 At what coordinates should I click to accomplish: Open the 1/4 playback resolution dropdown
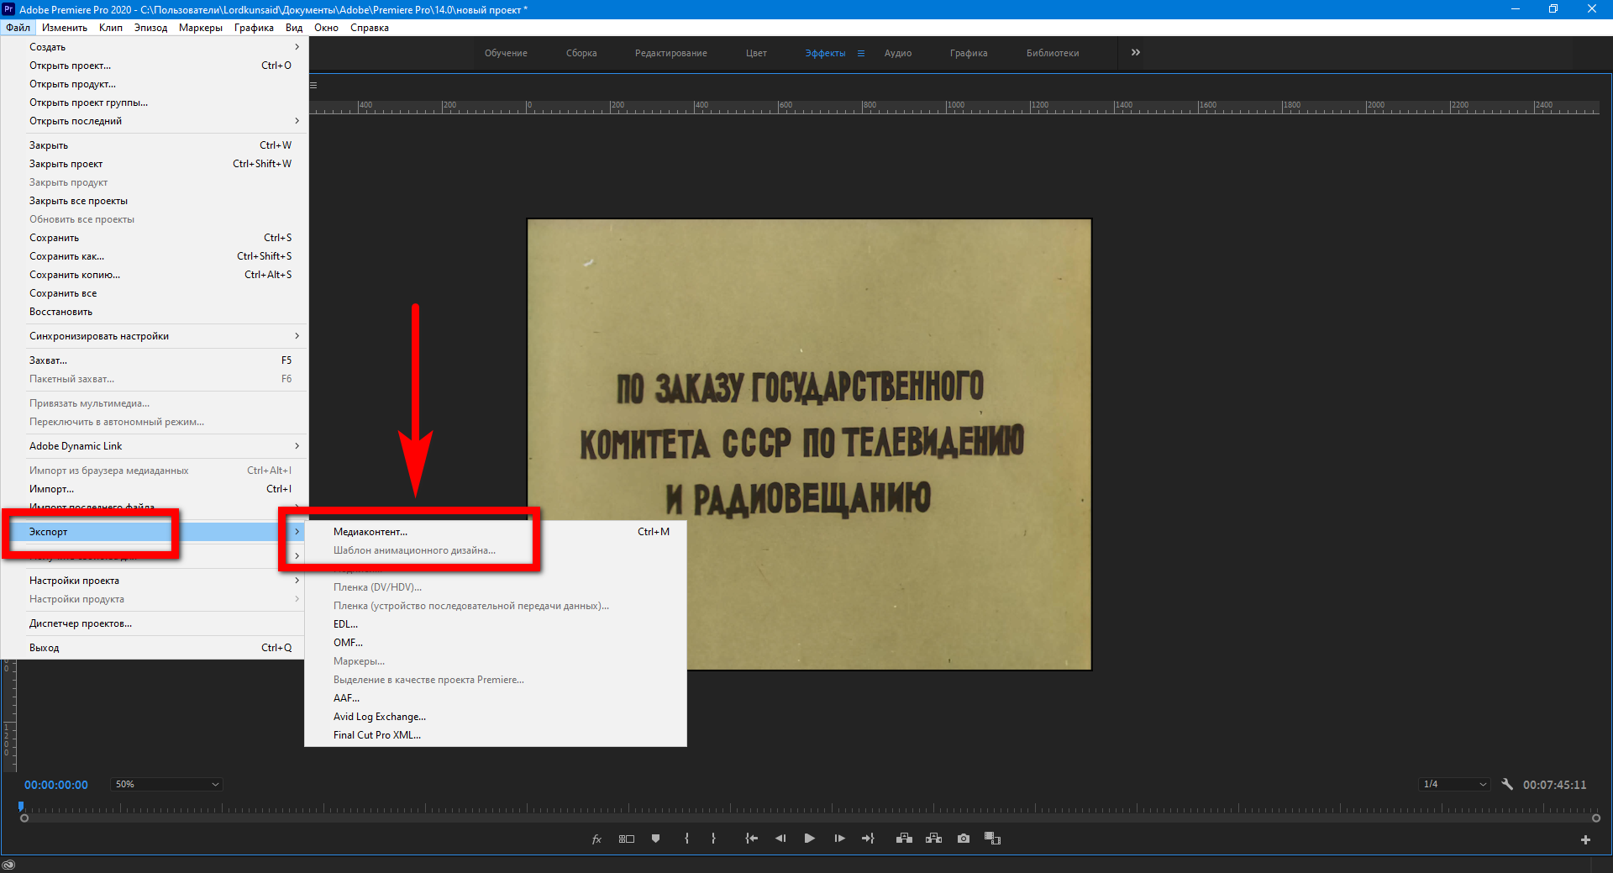click(x=1454, y=784)
